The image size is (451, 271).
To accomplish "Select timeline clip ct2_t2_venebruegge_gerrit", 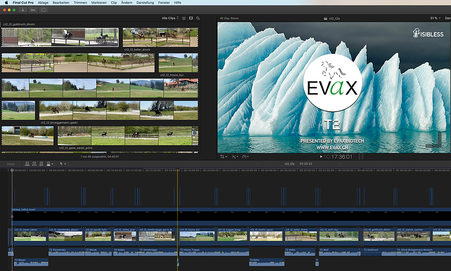I will click(157, 237).
